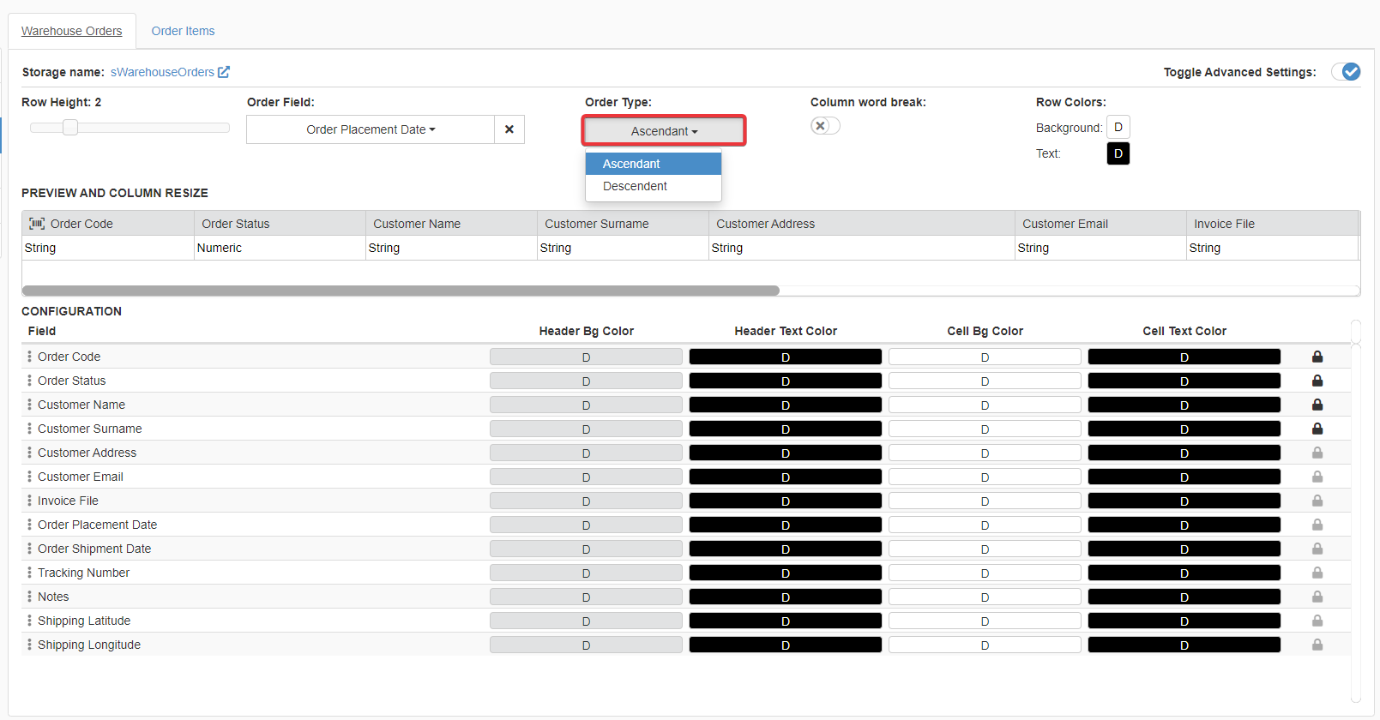Screen dimensions: 1380x720
Task: Click the Row Colors Background swatch
Action: click(1118, 127)
